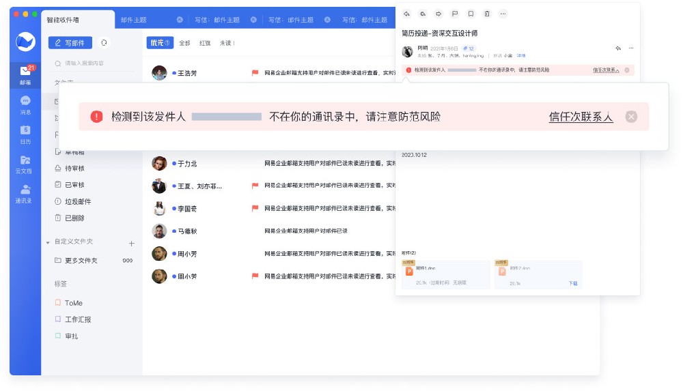The width and height of the screenshot is (683, 391).
Task: Open 日历 calendar in the left sidebar
Action: pos(25,134)
